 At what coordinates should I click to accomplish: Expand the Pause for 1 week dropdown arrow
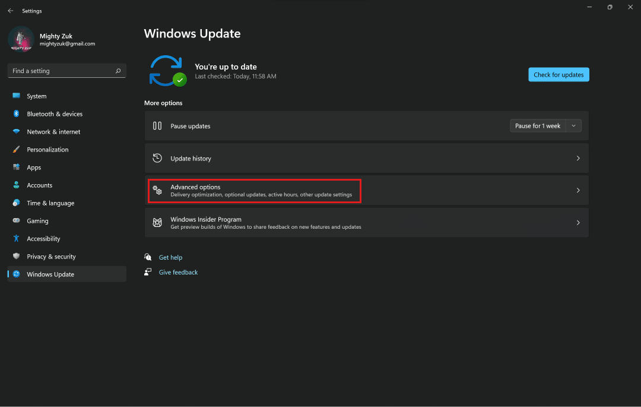[x=573, y=125]
